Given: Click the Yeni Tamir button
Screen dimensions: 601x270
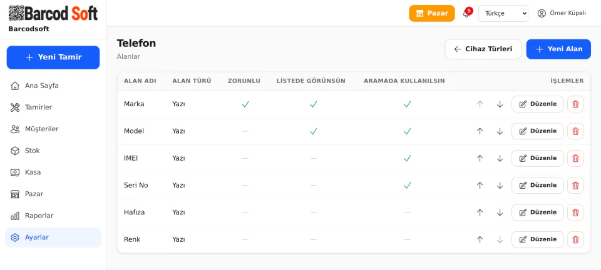Looking at the screenshot, I should (x=53, y=57).
